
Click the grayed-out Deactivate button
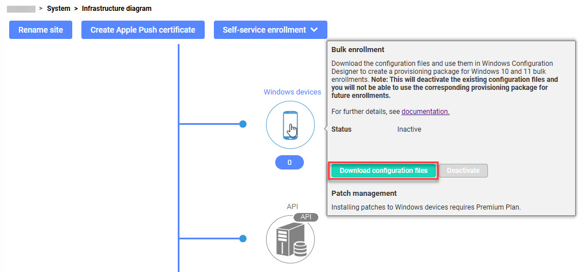point(463,171)
